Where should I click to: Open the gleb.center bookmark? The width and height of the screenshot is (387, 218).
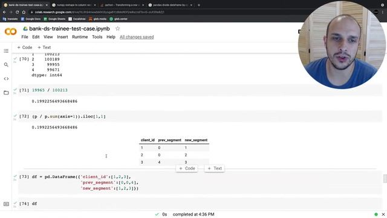tap(119, 19)
